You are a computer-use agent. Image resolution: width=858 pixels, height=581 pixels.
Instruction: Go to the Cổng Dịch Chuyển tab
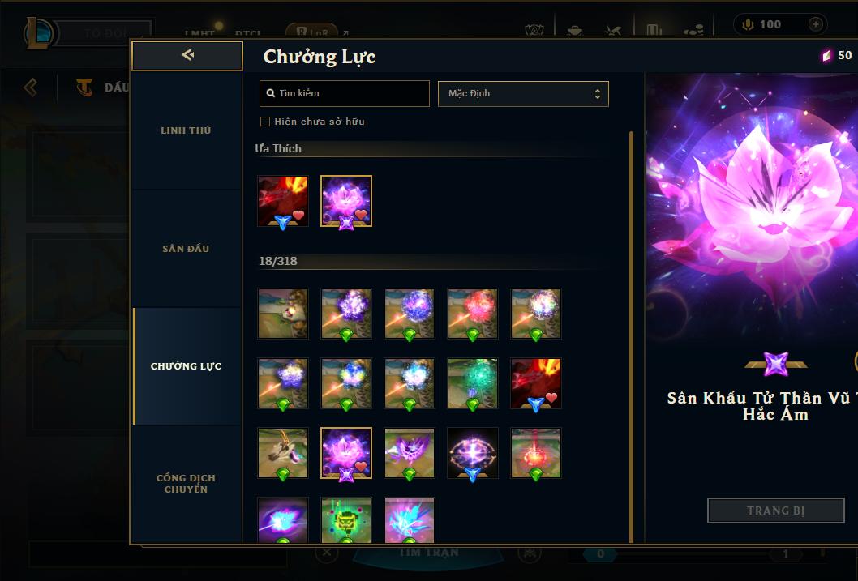186,484
